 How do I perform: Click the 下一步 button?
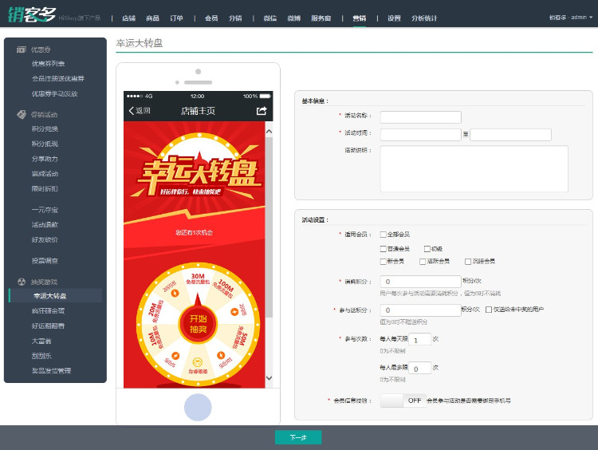[298, 437]
